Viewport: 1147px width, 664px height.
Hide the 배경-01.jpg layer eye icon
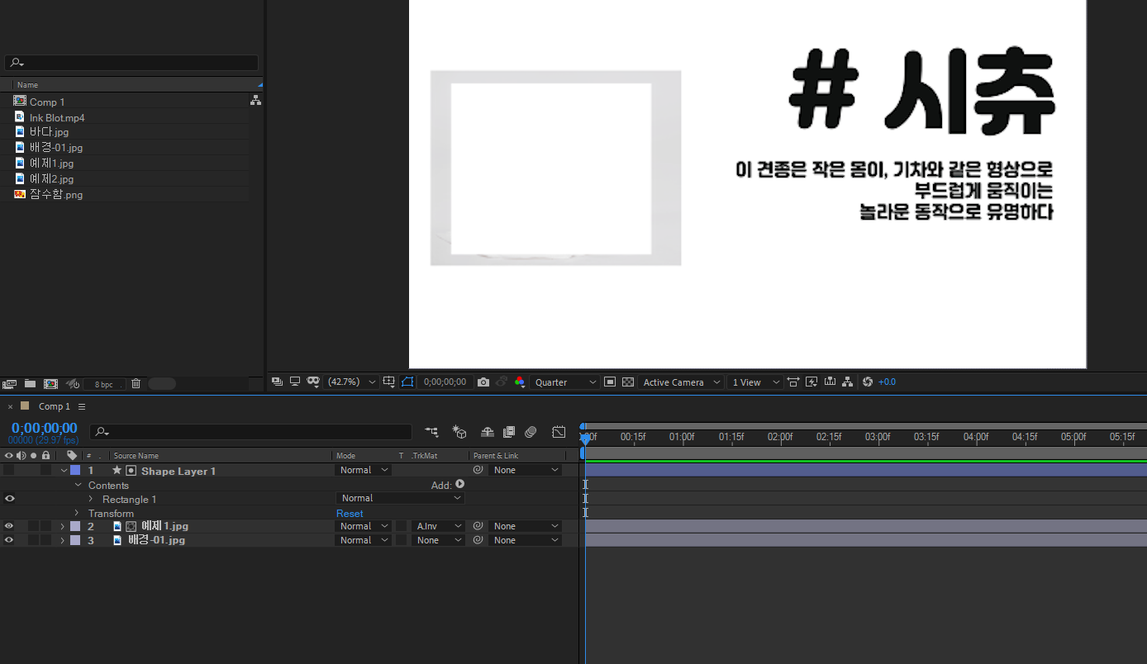[9, 540]
